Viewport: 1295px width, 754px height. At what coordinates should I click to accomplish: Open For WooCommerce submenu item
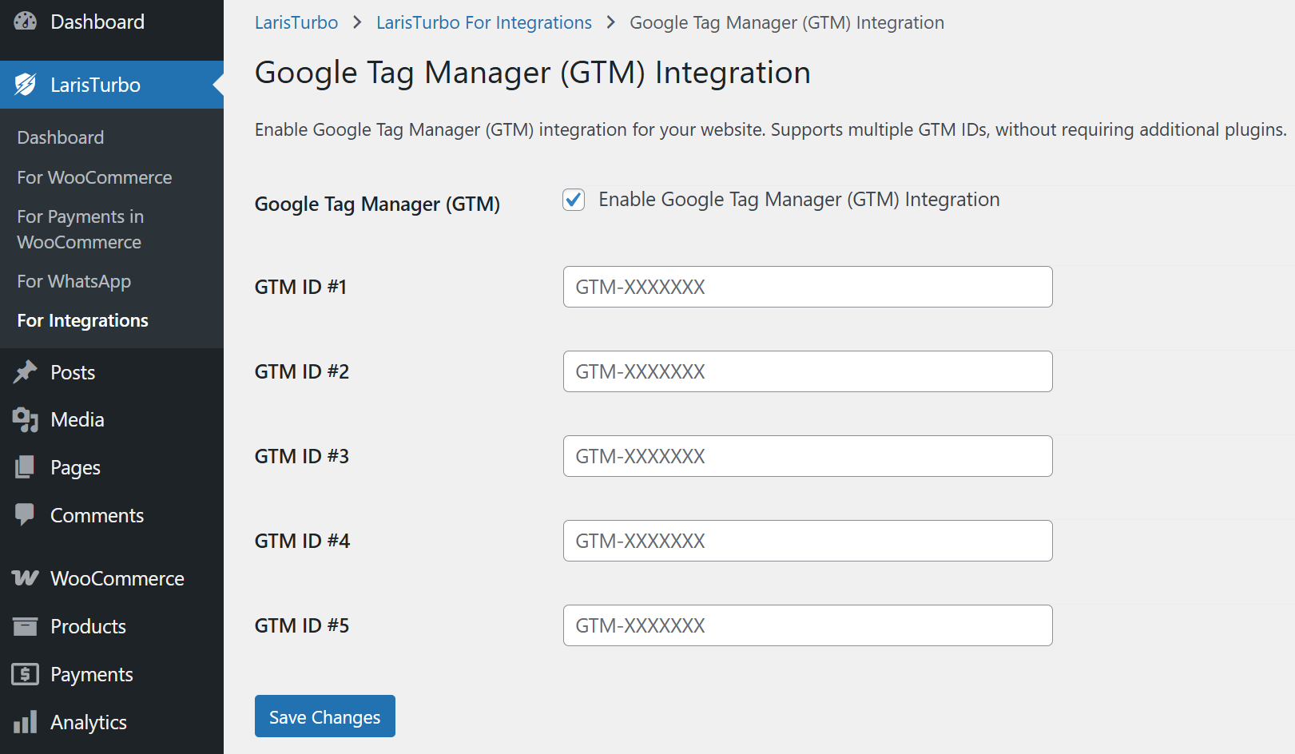[x=94, y=177]
